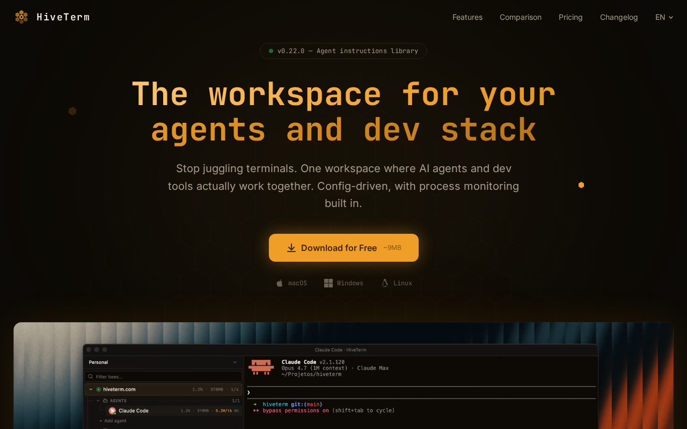Click the Claude Code pixel mascot in terminal
The height and width of the screenshot is (429, 687).
pyautogui.click(x=261, y=367)
